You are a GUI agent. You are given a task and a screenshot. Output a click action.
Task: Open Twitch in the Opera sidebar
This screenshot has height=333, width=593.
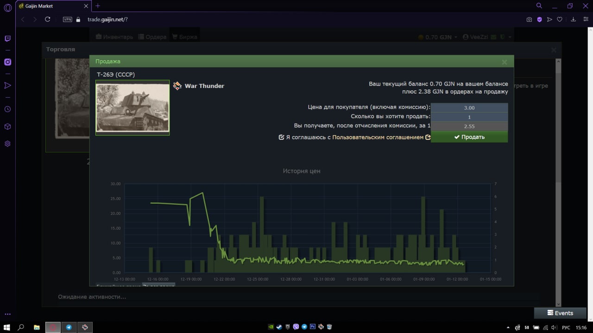7,39
